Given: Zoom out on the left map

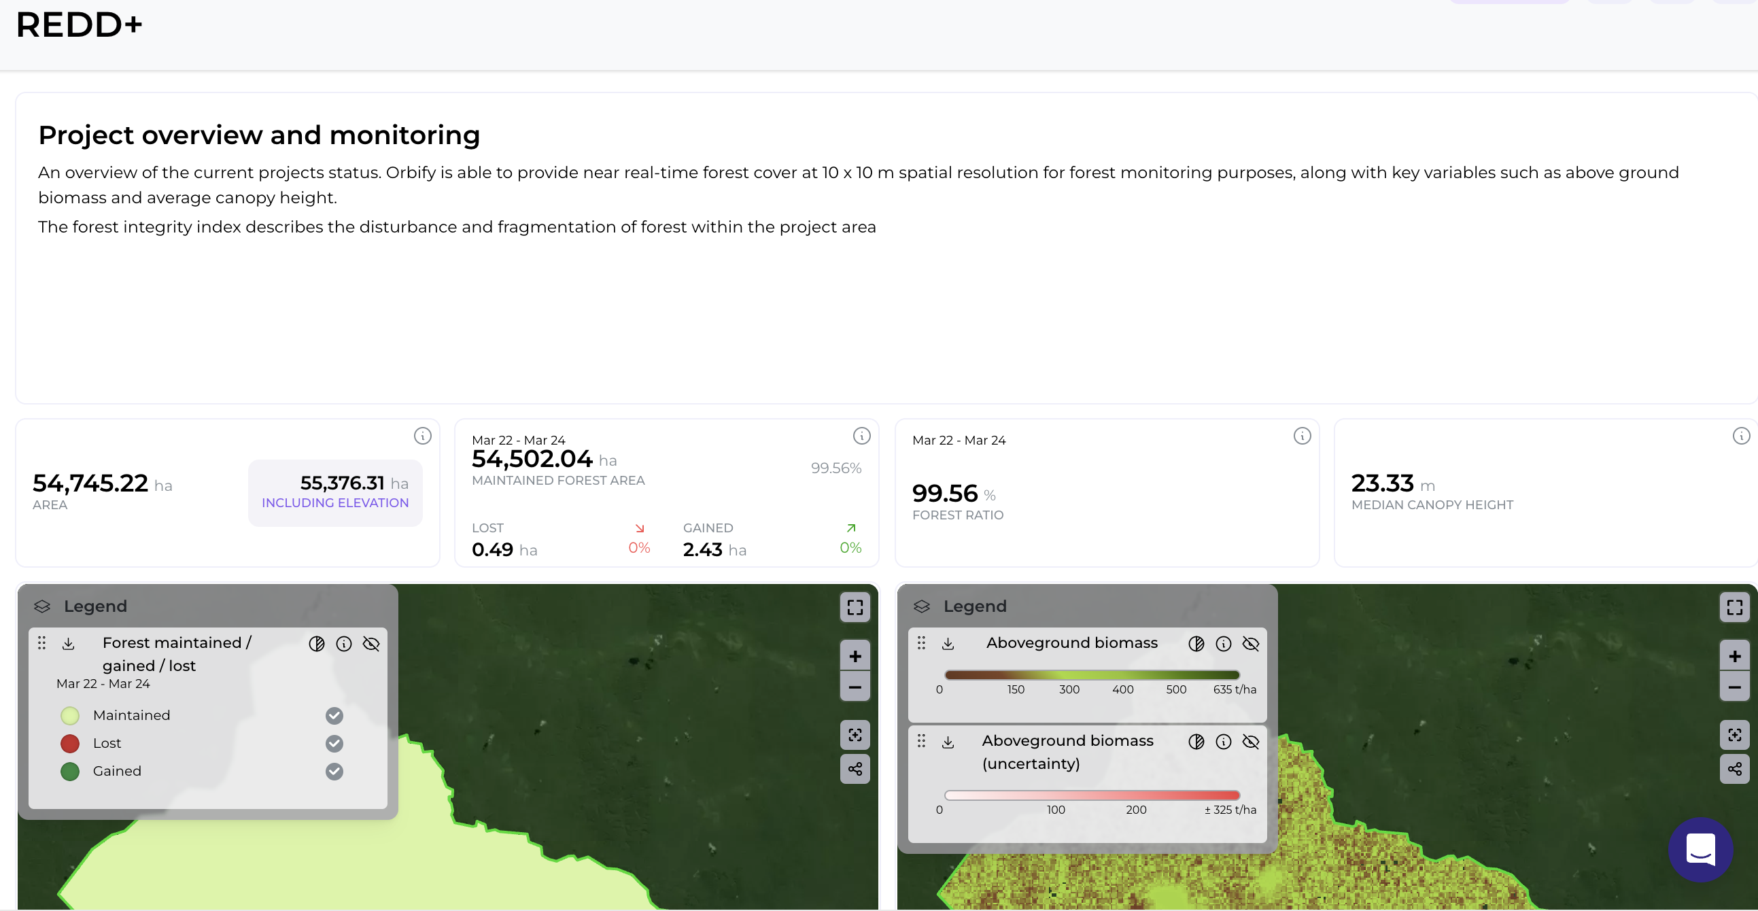Looking at the screenshot, I should [855, 687].
